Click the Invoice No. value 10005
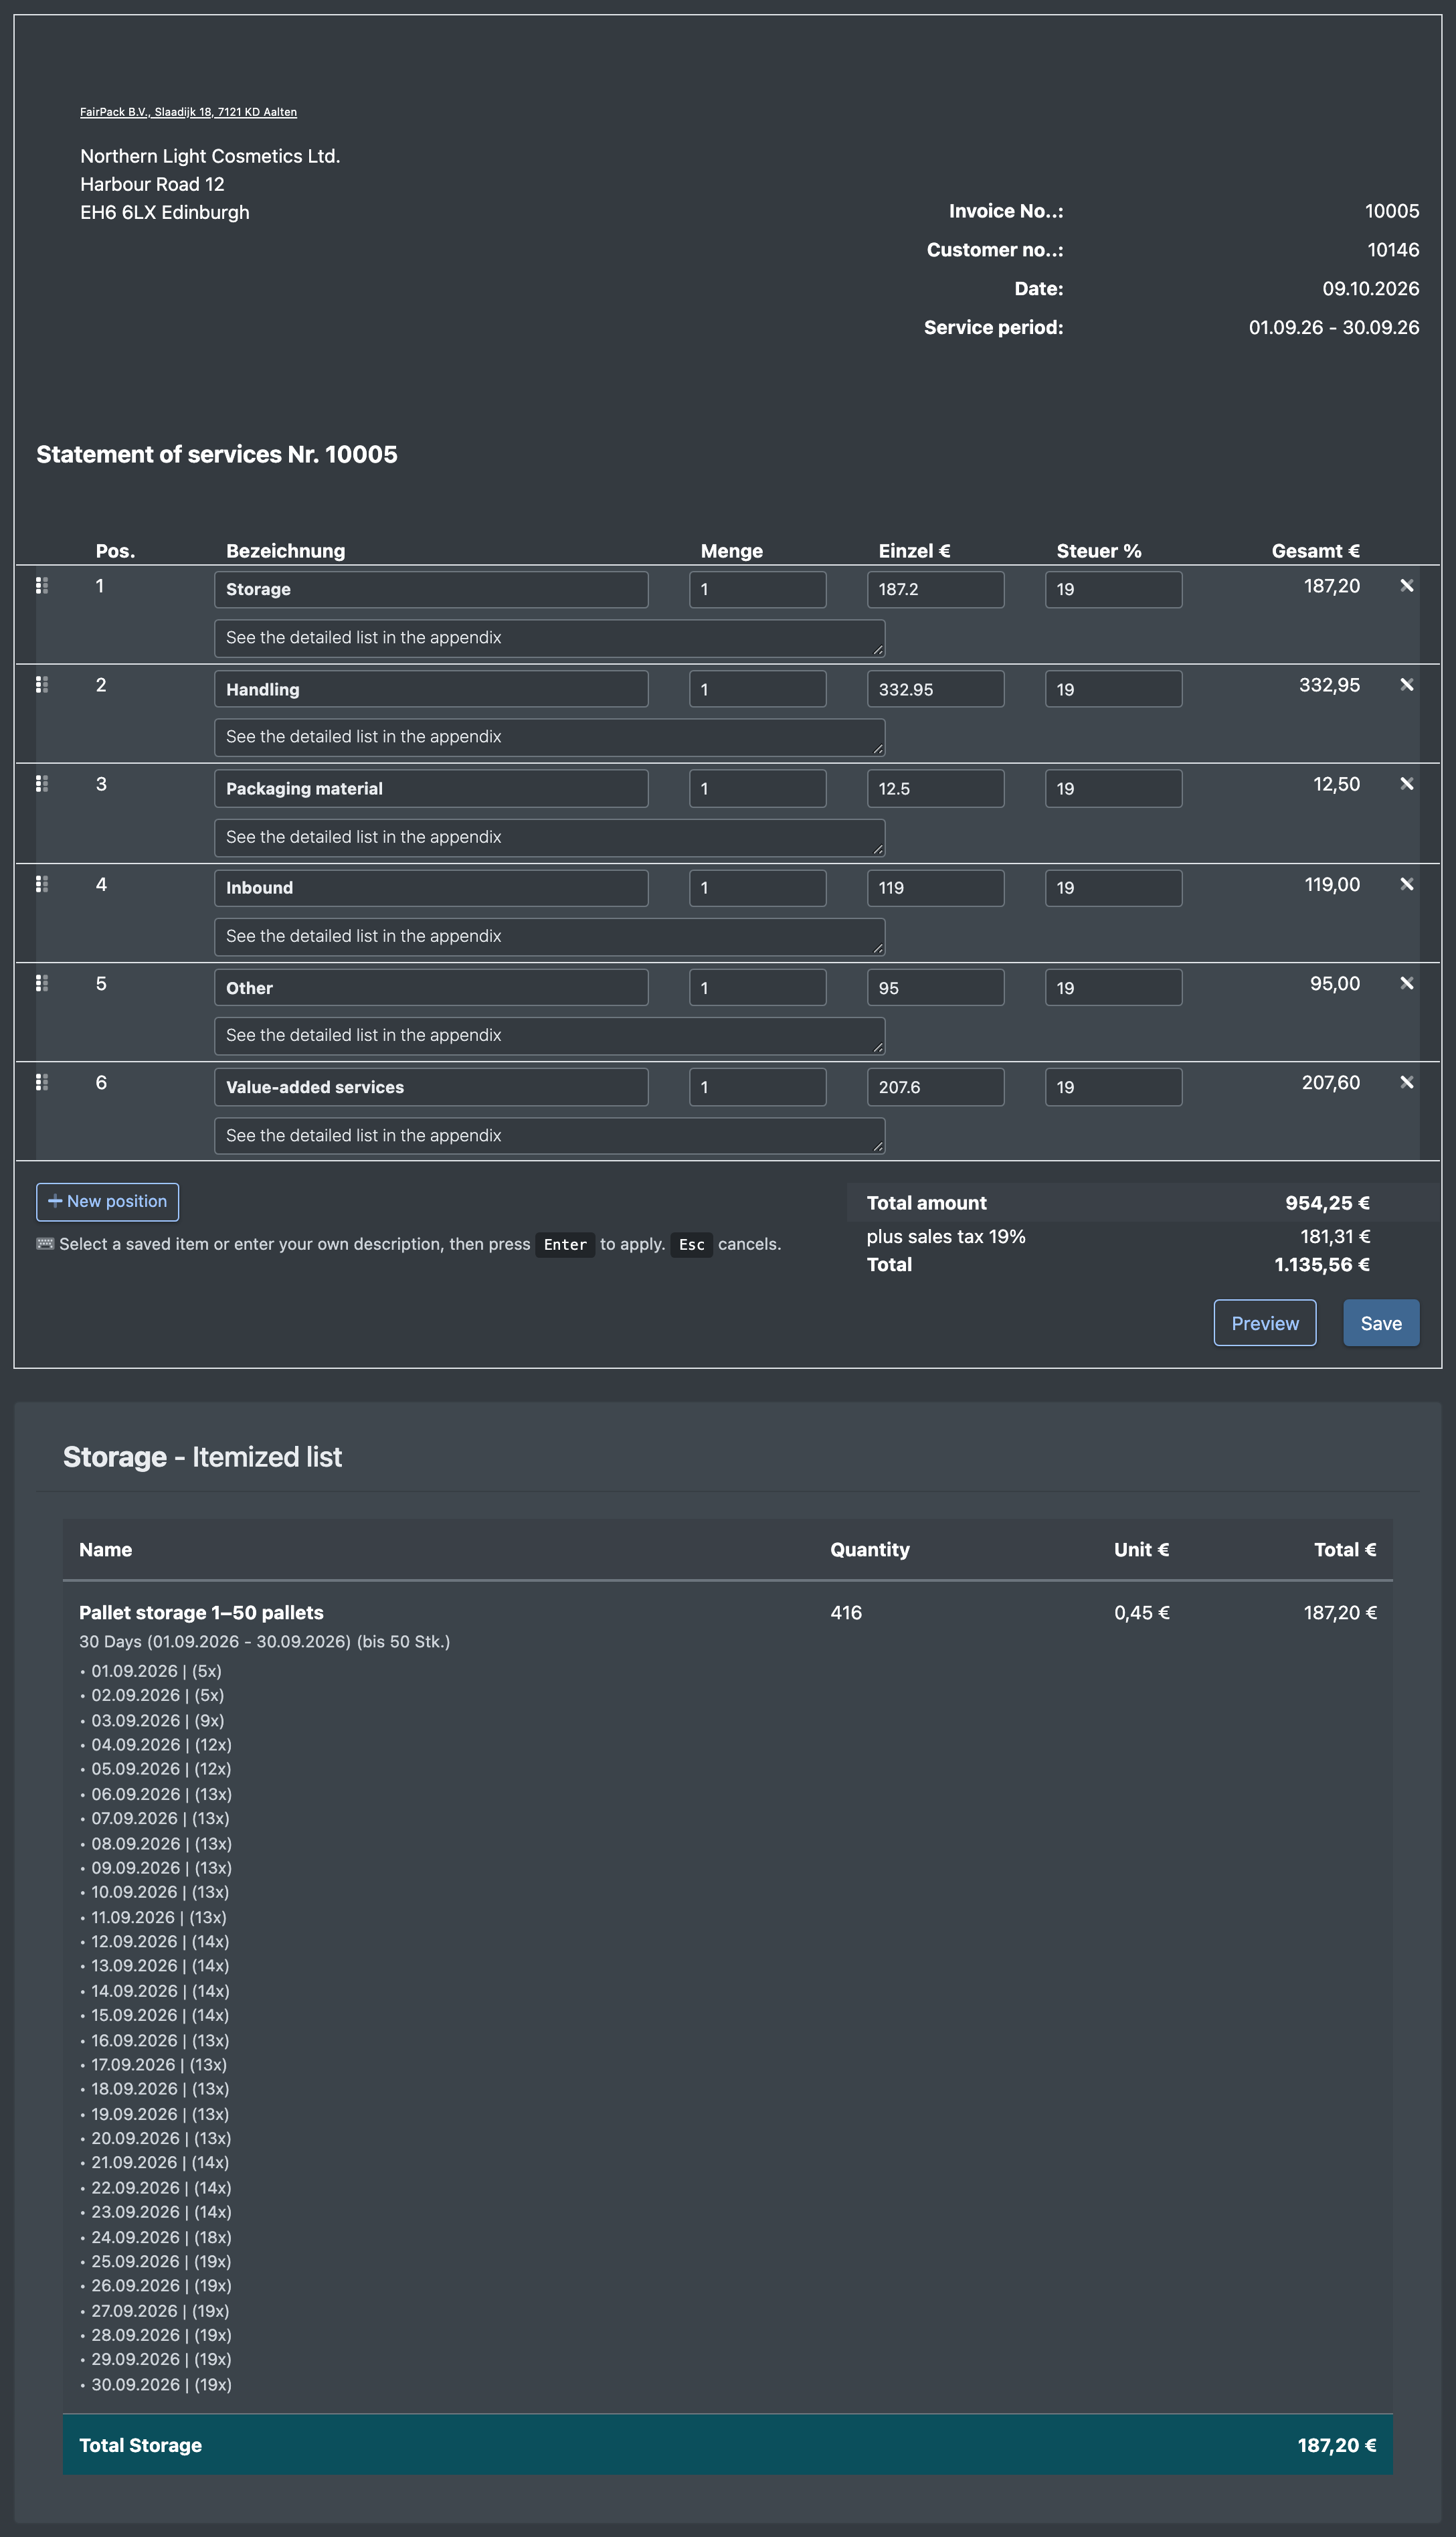 [1391, 211]
